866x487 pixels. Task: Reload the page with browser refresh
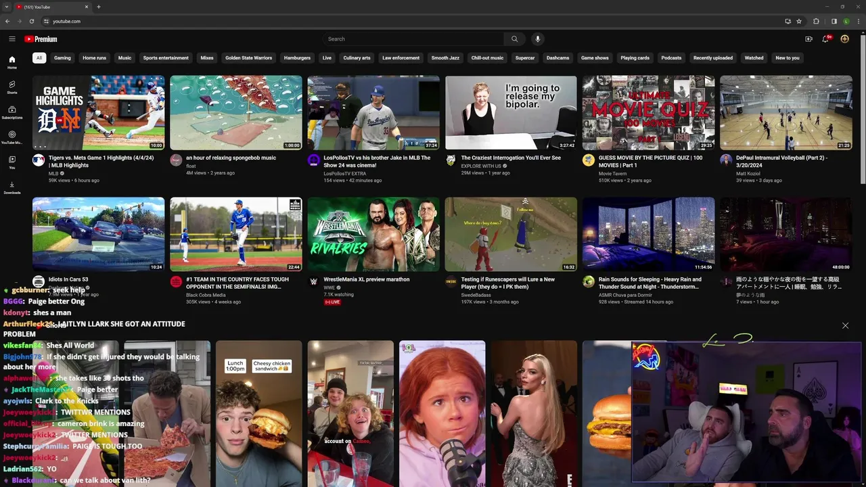tap(32, 21)
